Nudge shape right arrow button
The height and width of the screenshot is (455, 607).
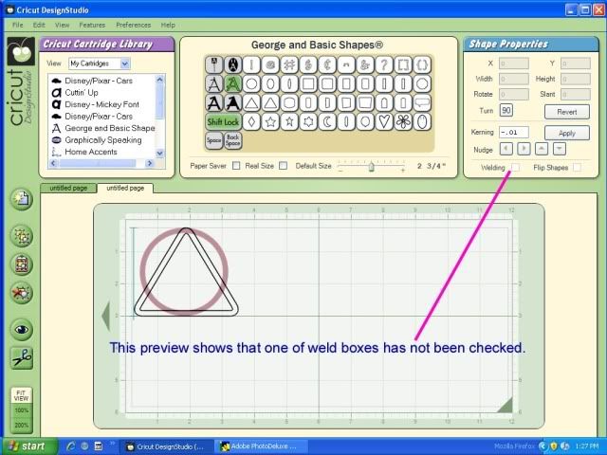coord(524,149)
